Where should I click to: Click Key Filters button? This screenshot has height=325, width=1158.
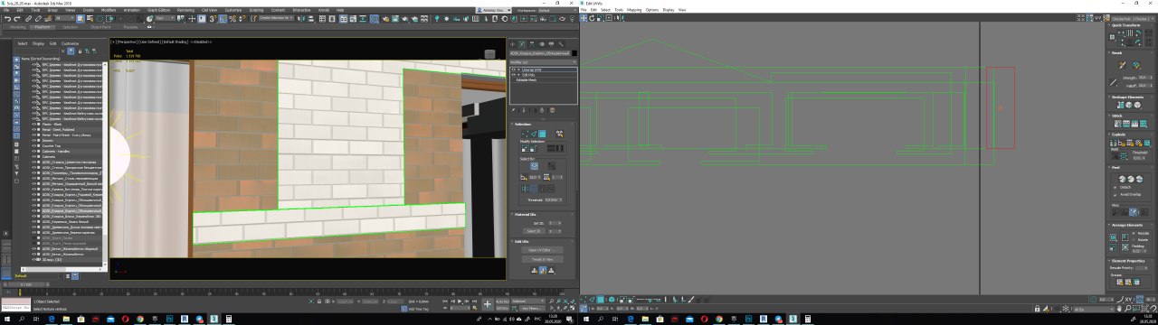point(532,309)
